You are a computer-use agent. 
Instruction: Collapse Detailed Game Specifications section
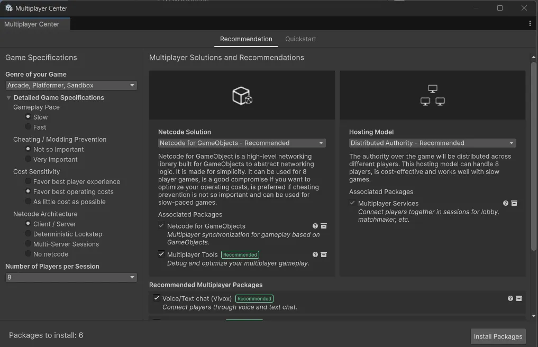point(8,97)
